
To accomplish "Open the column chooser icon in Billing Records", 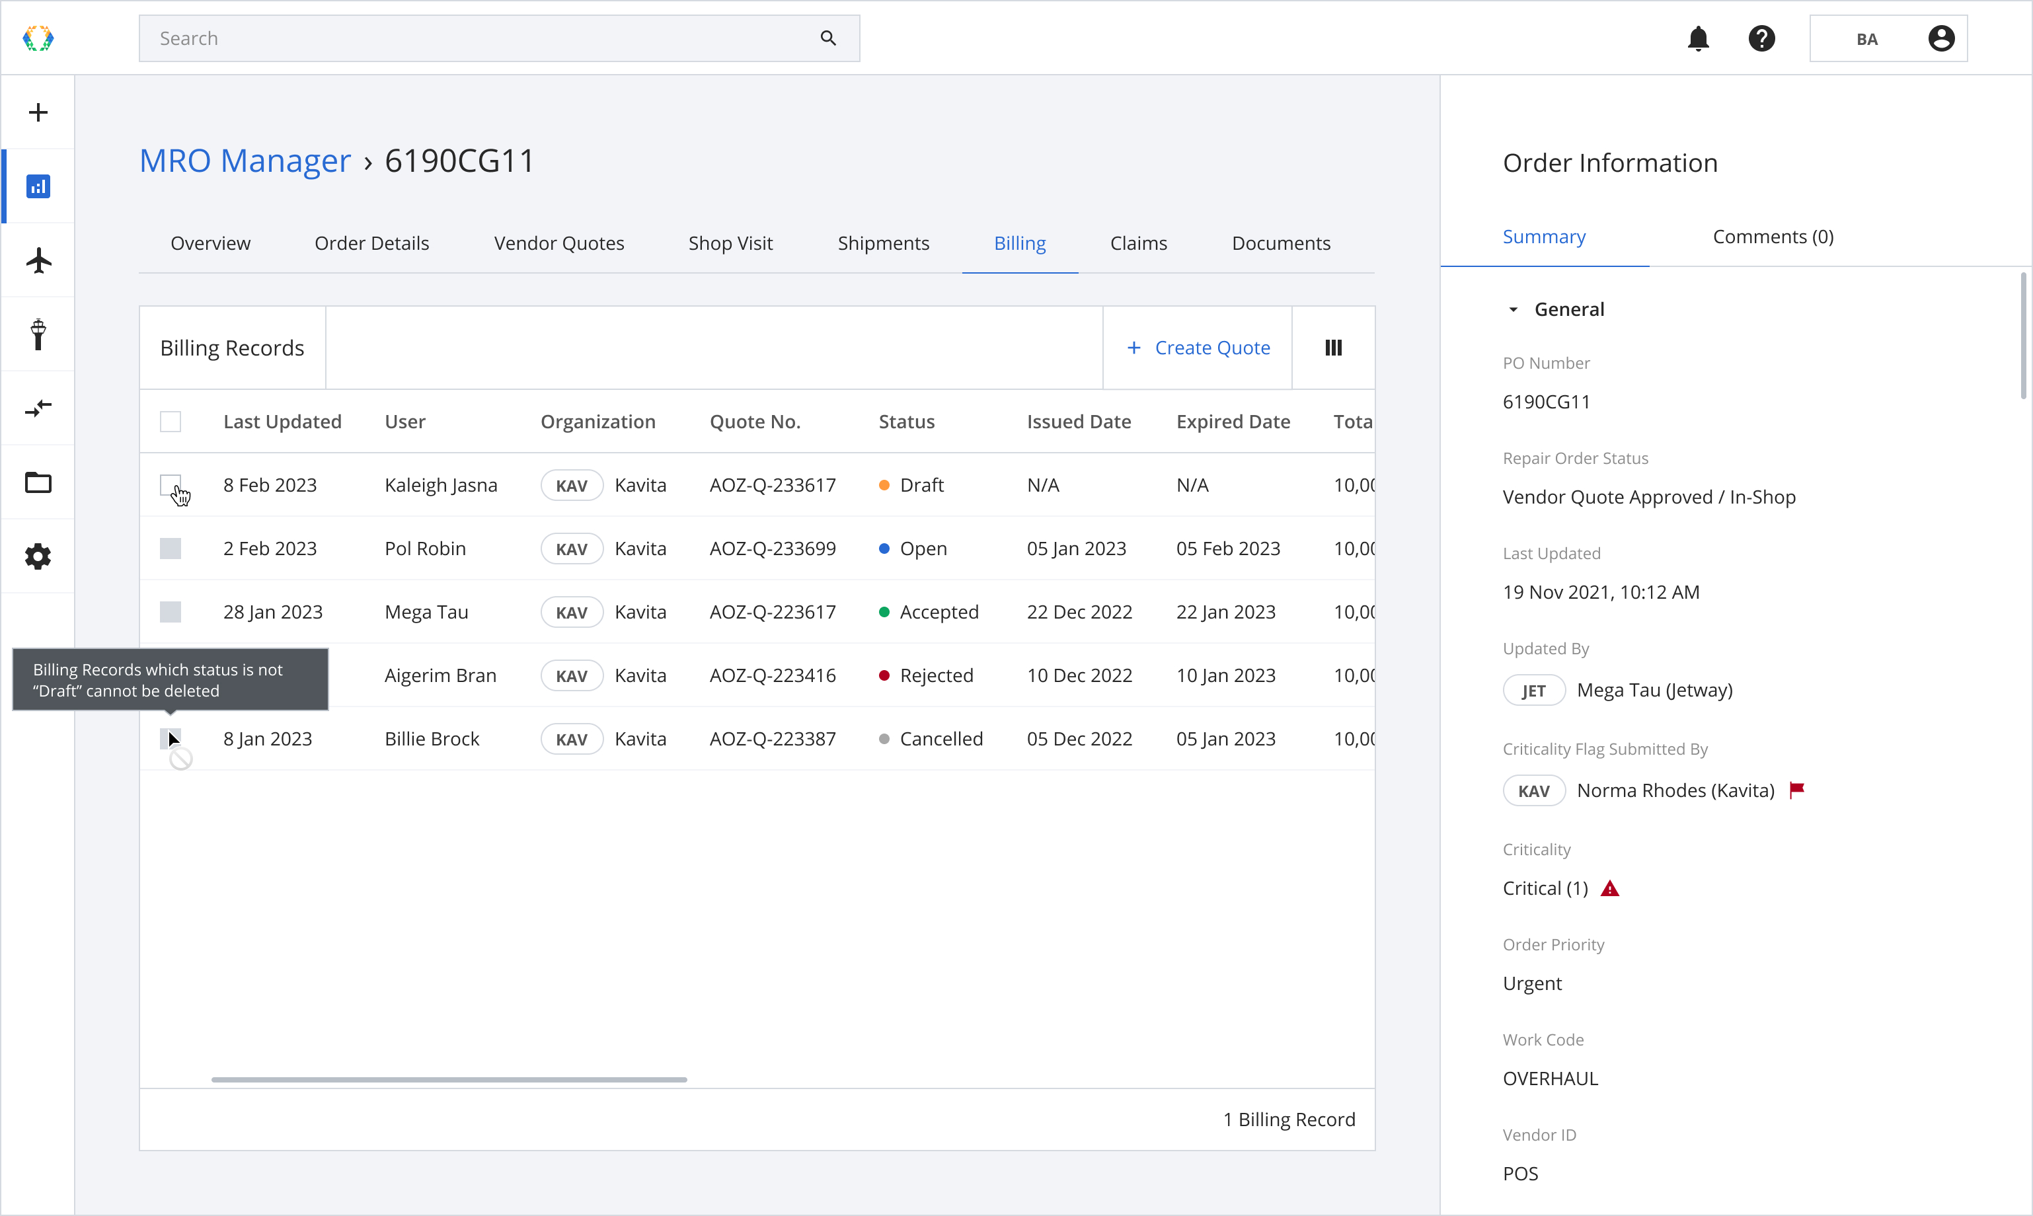I will 1333,348.
